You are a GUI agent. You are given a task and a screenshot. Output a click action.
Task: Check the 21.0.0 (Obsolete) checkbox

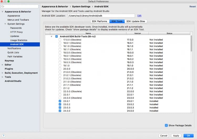pyautogui.click(x=60, y=72)
